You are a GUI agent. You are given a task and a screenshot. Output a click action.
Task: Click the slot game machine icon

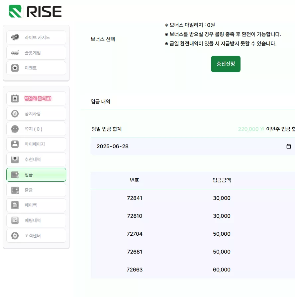click(15, 52)
